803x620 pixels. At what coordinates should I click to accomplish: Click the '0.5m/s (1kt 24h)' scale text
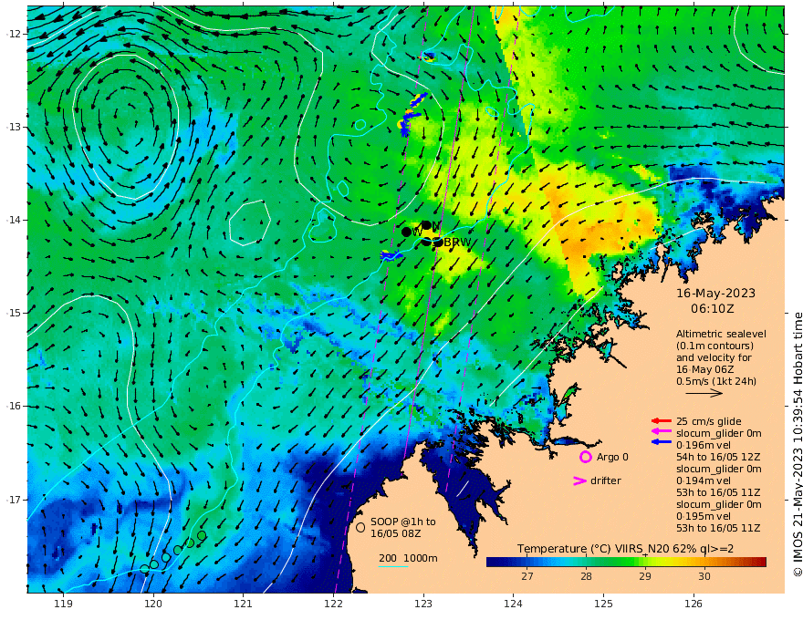point(716,381)
